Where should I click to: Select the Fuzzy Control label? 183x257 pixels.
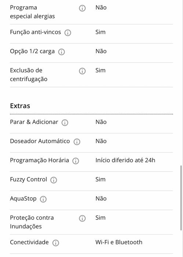pyautogui.click(x=29, y=180)
